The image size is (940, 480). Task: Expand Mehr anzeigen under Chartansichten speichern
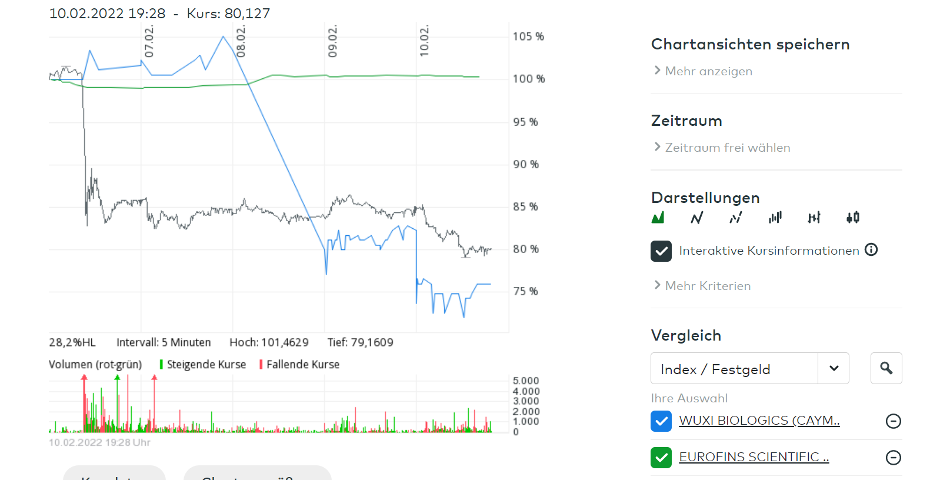click(708, 71)
